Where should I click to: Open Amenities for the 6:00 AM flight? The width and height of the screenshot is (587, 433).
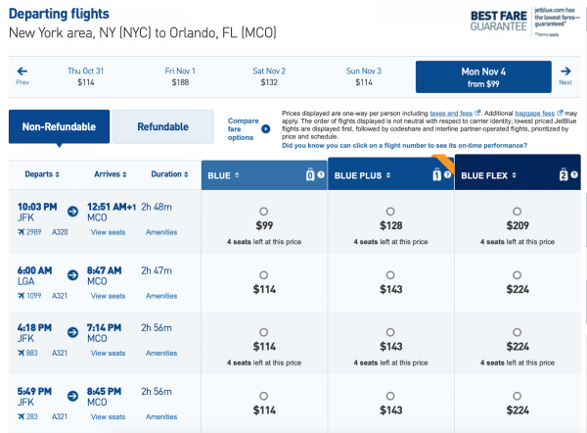click(161, 295)
